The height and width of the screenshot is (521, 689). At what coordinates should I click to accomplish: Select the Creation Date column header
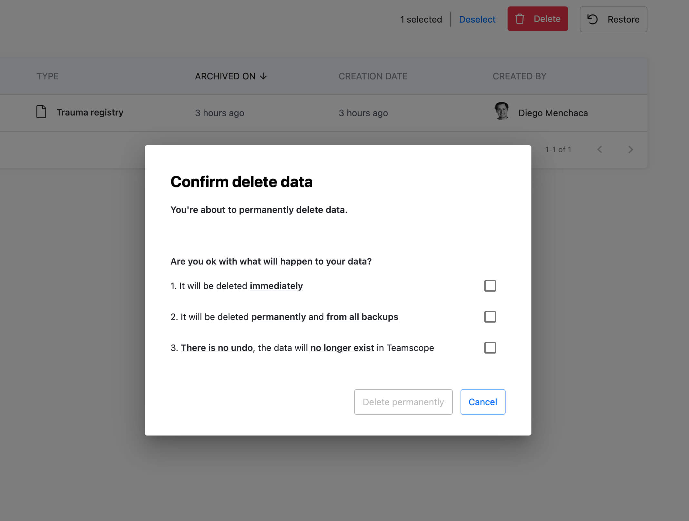pos(373,76)
